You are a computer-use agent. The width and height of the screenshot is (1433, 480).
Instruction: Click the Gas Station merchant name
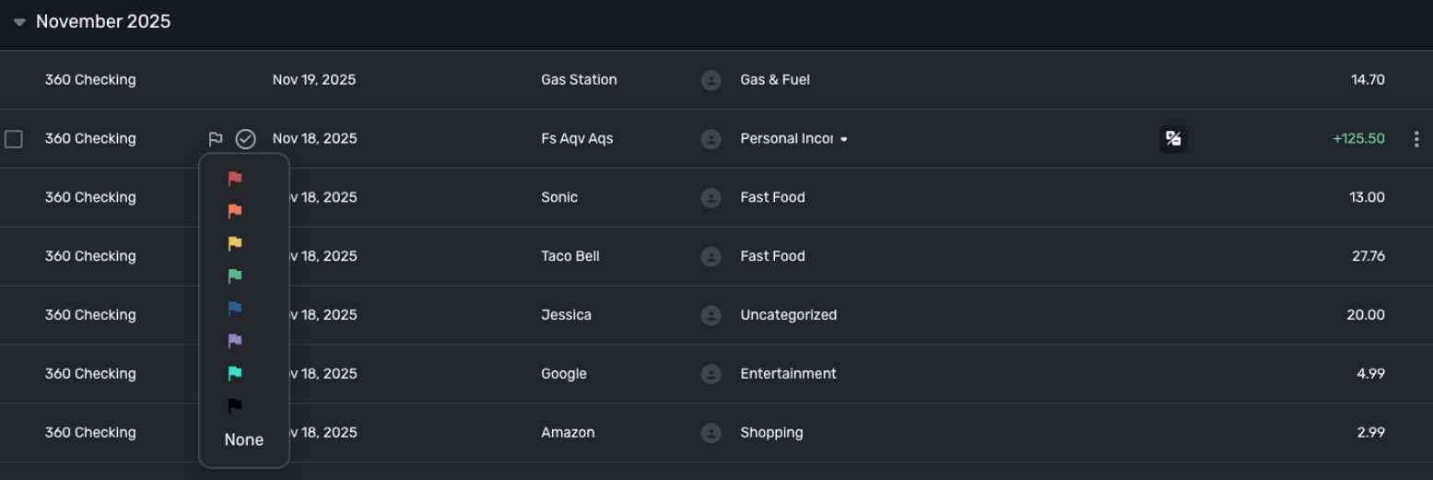click(579, 80)
